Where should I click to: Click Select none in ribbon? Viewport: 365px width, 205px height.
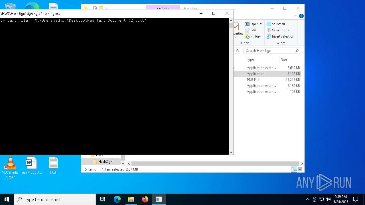pyautogui.click(x=278, y=30)
